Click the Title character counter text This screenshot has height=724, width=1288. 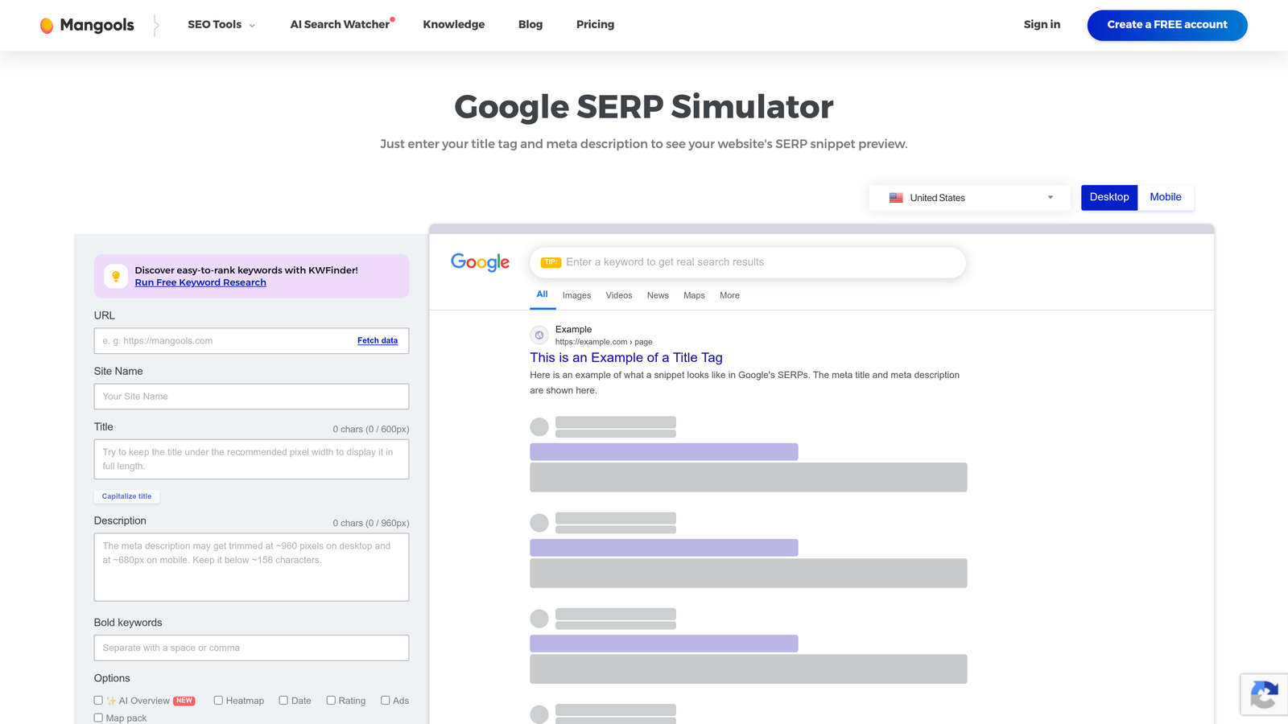pos(371,430)
